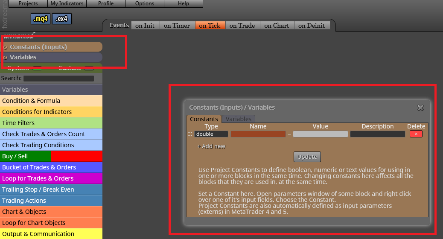Open the Help menu
The image size is (443, 239).
click(x=184, y=3)
